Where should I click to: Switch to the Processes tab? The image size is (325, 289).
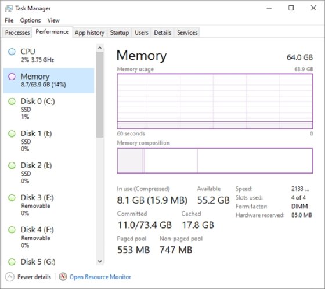coord(17,32)
